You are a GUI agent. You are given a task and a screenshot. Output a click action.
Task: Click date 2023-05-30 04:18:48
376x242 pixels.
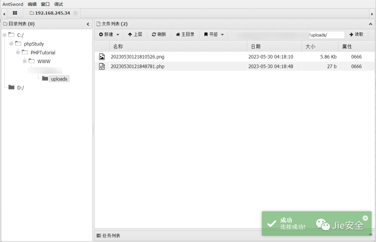pyautogui.click(x=271, y=66)
